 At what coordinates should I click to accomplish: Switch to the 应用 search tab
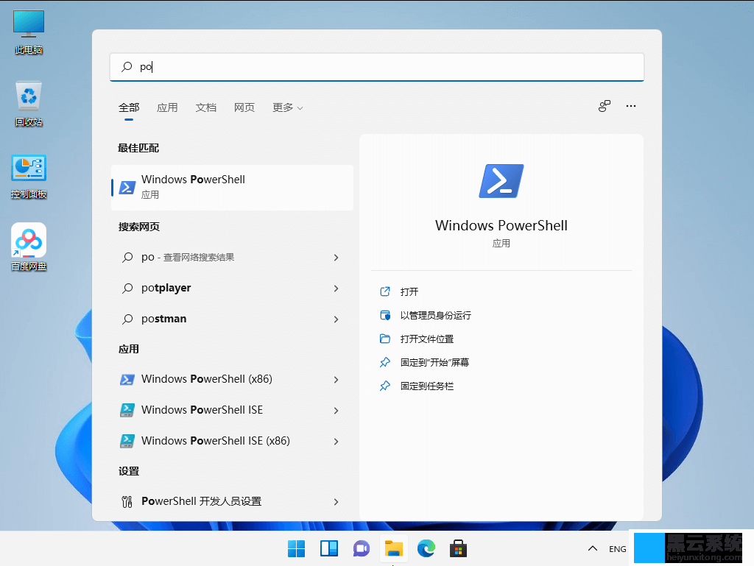167,107
